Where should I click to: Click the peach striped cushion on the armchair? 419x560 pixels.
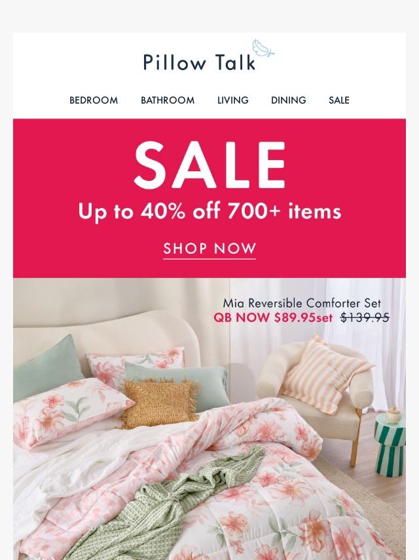click(325, 374)
